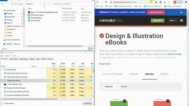Open Task Manager View menu
This screenshot has width=189, height=106.
tap(14, 56)
